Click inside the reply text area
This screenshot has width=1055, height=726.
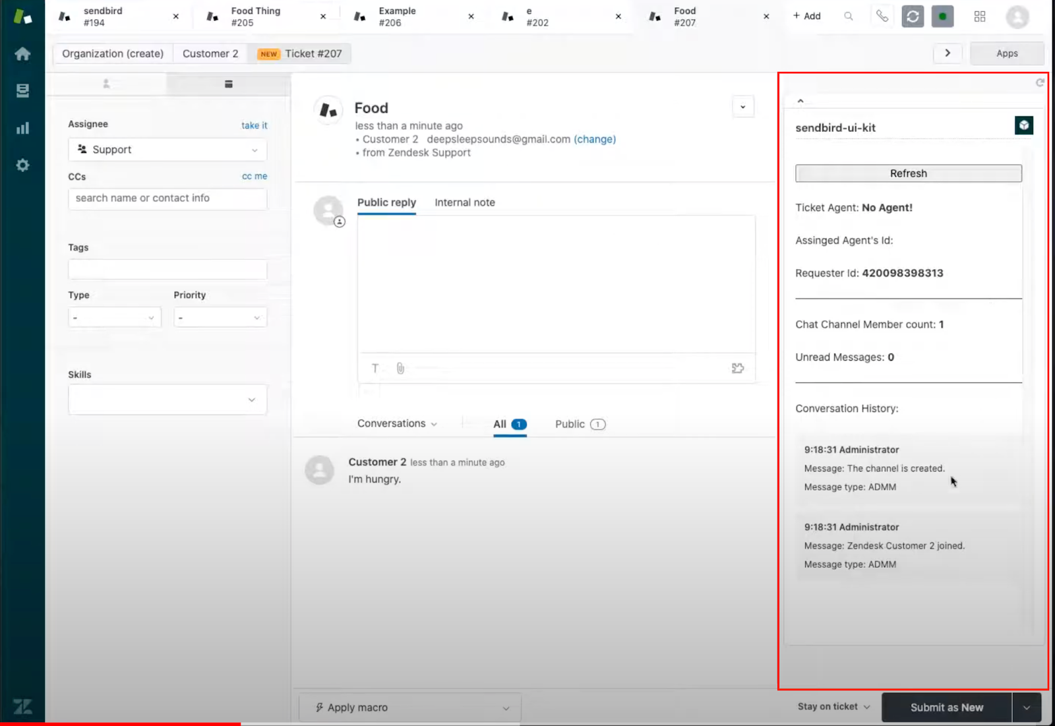pos(557,284)
